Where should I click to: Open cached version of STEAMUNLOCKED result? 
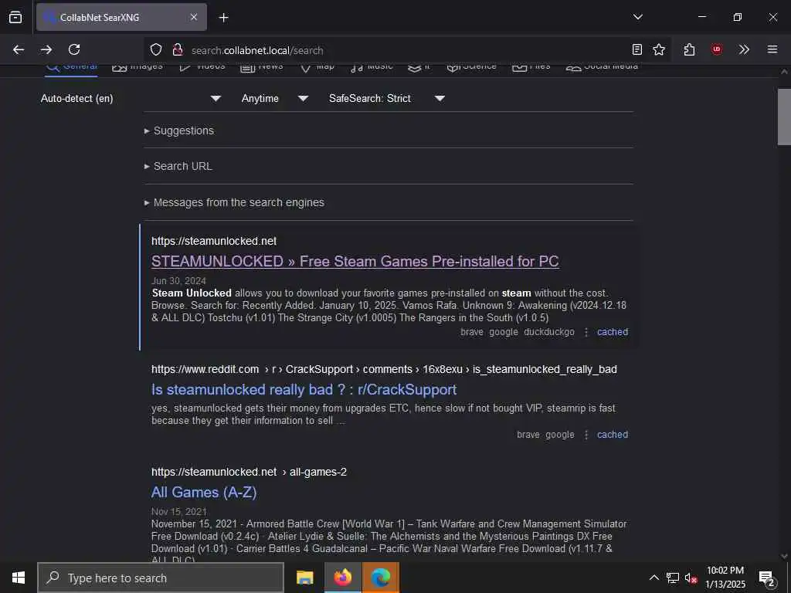click(x=613, y=332)
